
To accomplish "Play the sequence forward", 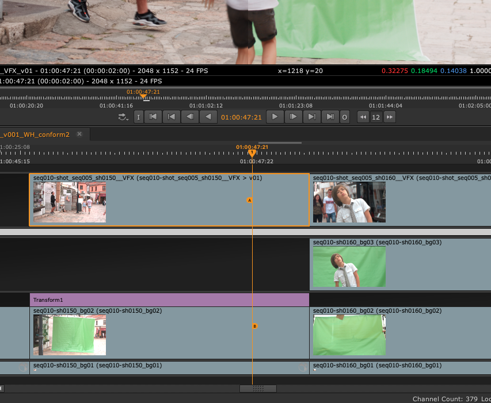I will 275,117.
